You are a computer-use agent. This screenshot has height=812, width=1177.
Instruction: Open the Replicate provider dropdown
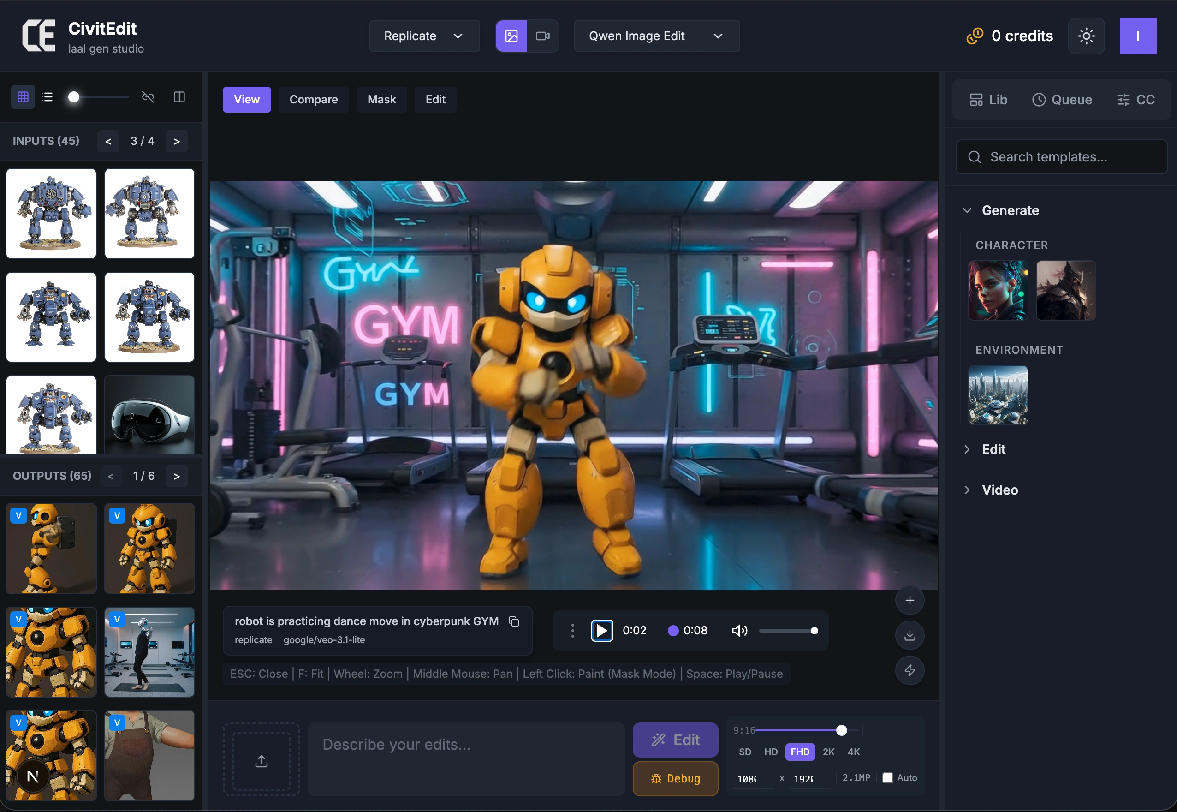pyautogui.click(x=424, y=36)
